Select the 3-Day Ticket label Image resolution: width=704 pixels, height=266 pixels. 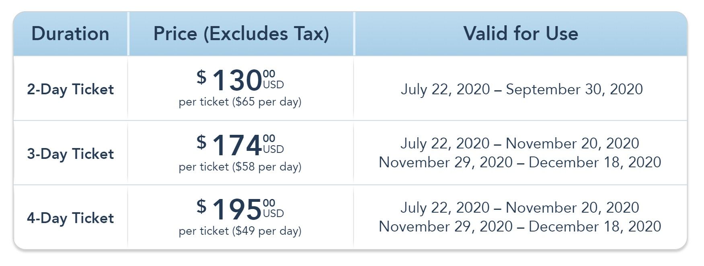(x=70, y=154)
